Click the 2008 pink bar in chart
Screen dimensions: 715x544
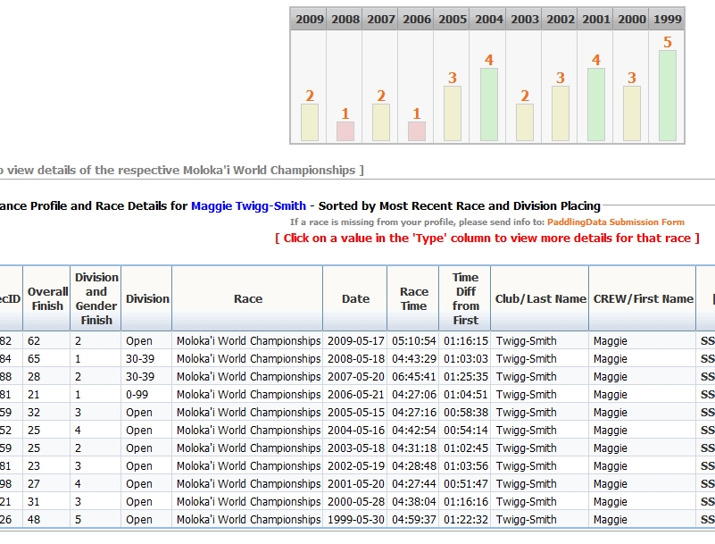(345, 130)
